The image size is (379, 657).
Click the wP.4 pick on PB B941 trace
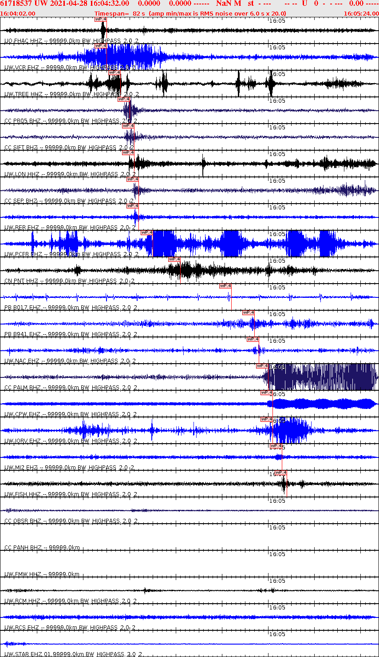tap(249, 312)
